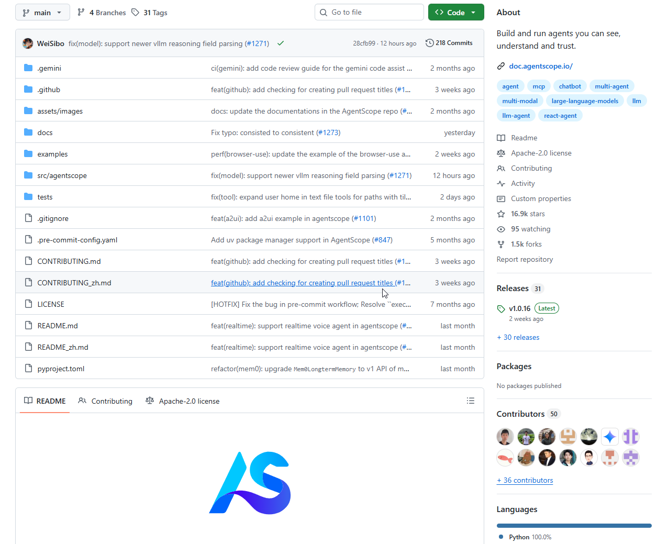Open CONTRIBUTING.md file
The height and width of the screenshot is (544, 657).
pyautogui.click(x=69, y=261)
